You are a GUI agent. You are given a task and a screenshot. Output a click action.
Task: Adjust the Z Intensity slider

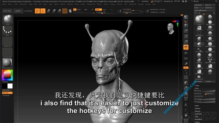click(106, 12)
